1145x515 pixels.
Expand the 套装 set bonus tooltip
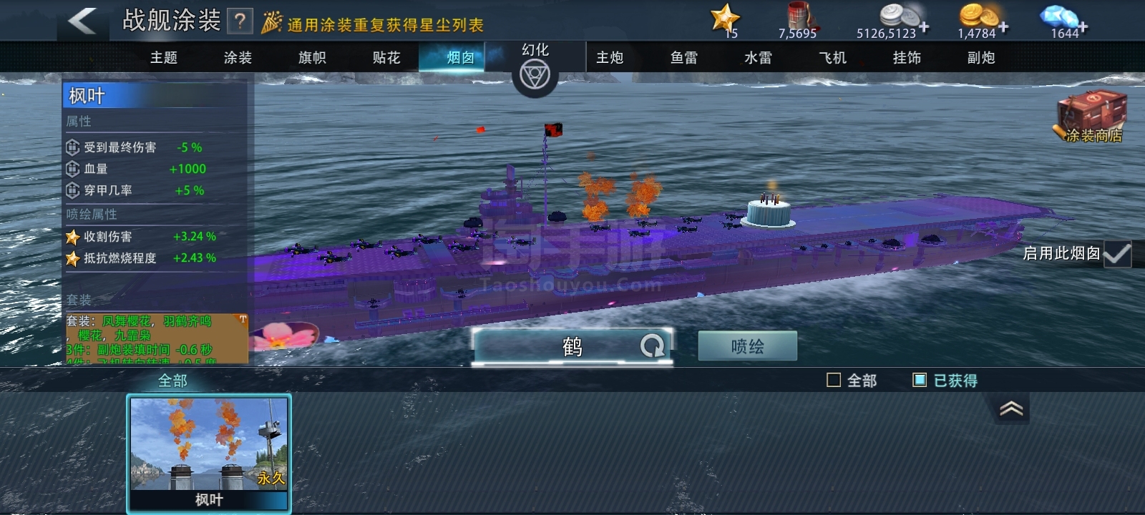tap(243, 319)
